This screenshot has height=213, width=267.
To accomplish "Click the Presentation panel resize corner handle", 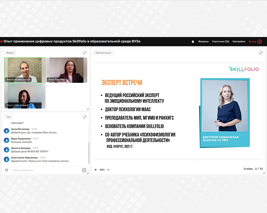I will (264, 173).
